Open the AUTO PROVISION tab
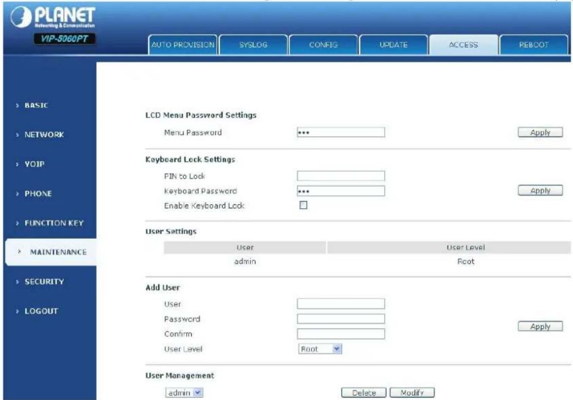Screen dimensions: 573x400 click(183, 45)
